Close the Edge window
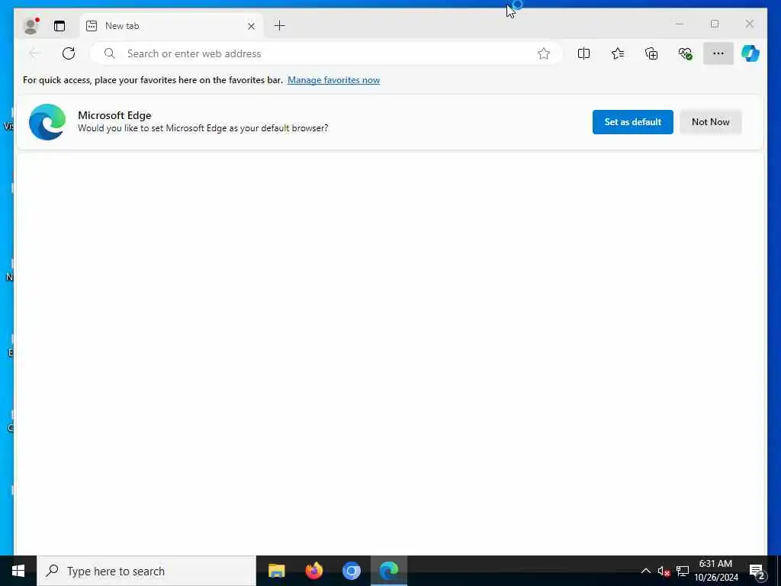The image size is (781, 586). point(749,24)
